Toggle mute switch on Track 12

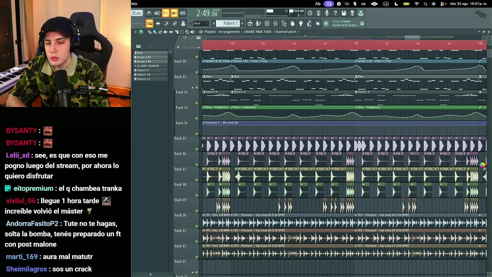coord(197,103)
